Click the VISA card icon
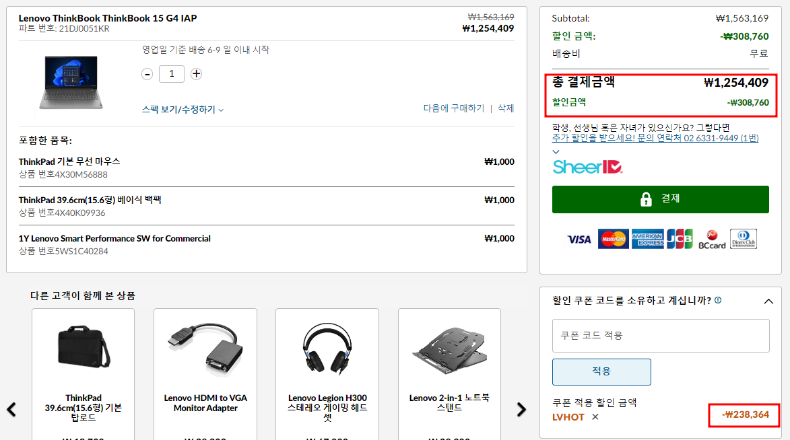790x440 pixels. [x=579, y=240]
